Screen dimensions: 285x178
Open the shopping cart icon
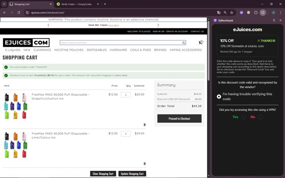click(x=200, y=43)
